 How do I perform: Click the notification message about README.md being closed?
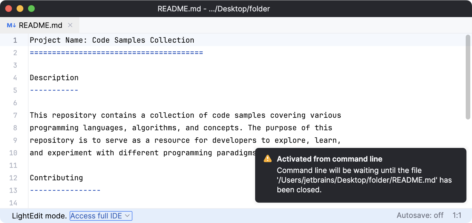pos(364,180)
